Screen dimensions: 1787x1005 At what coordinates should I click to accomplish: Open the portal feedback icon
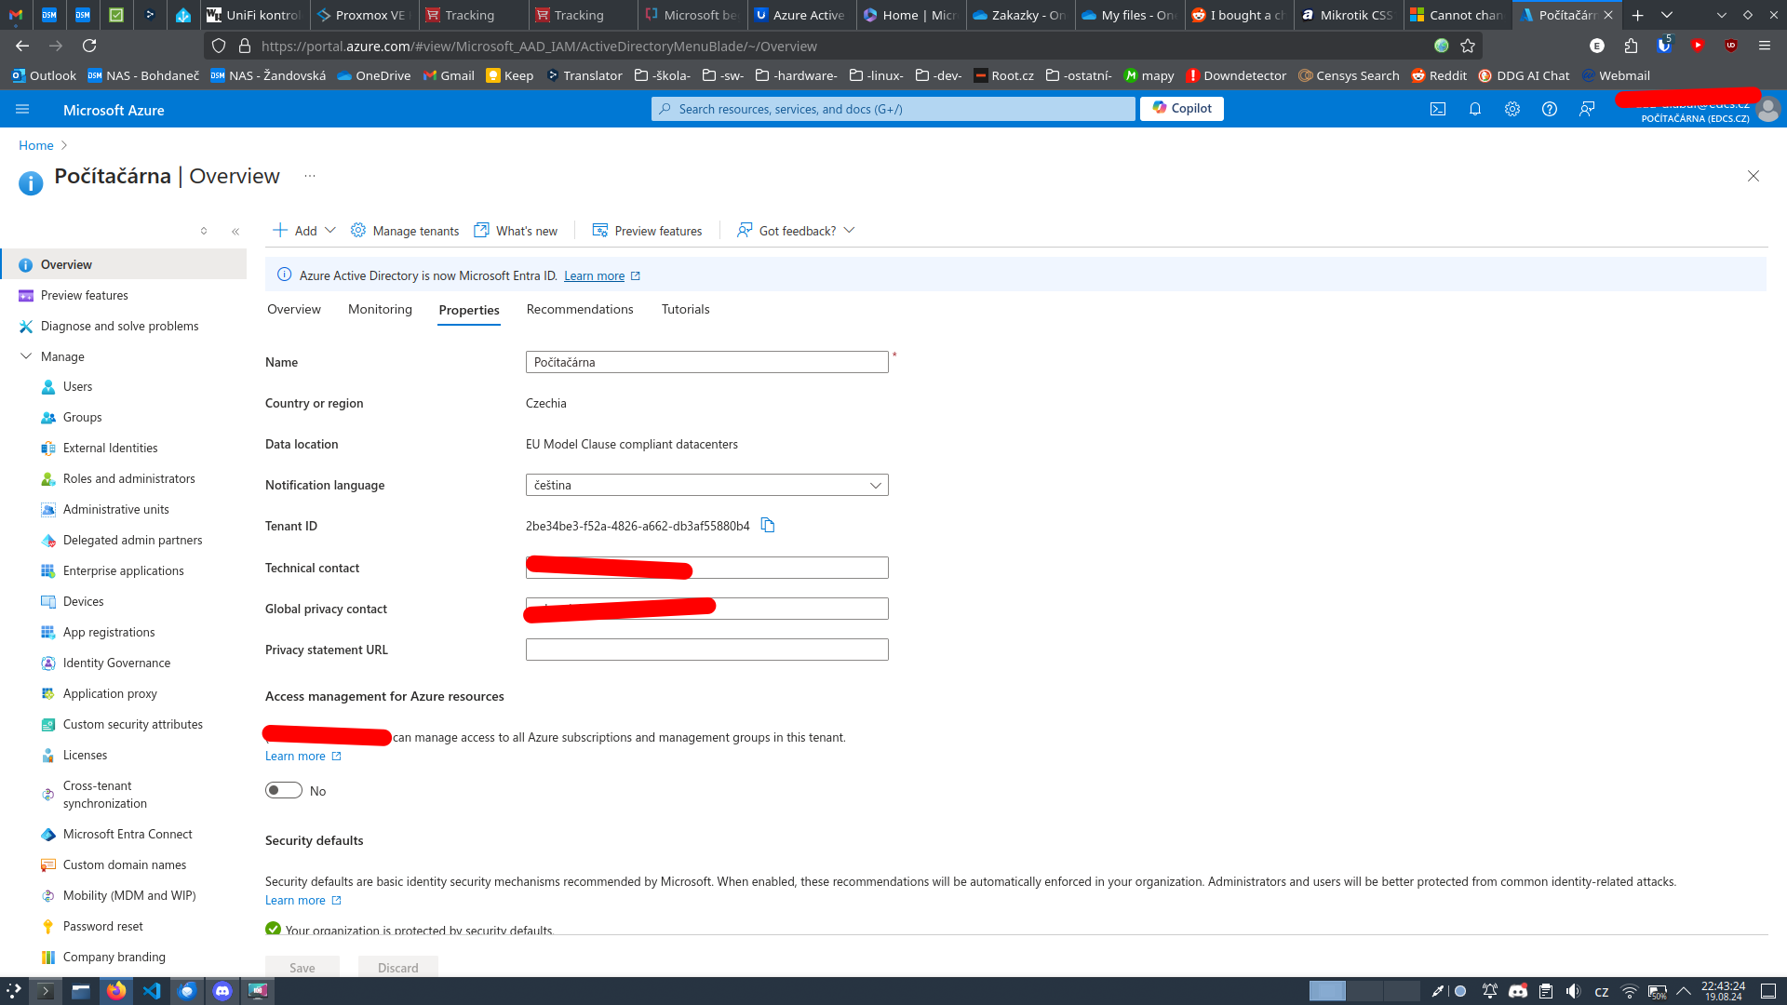[1587, 109]
